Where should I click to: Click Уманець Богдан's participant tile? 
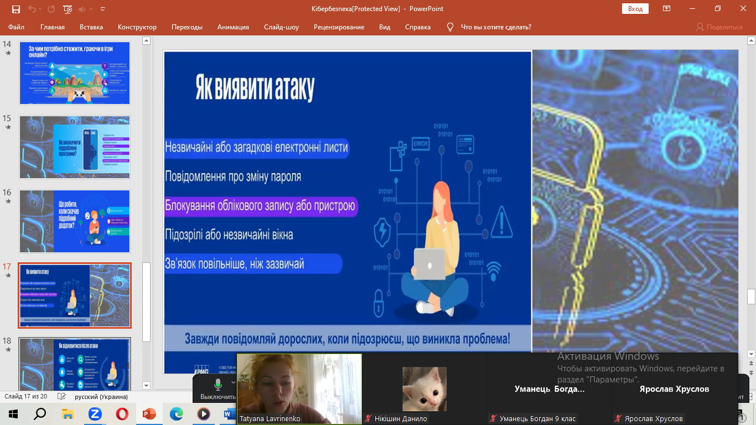click(x=550, y=389)
